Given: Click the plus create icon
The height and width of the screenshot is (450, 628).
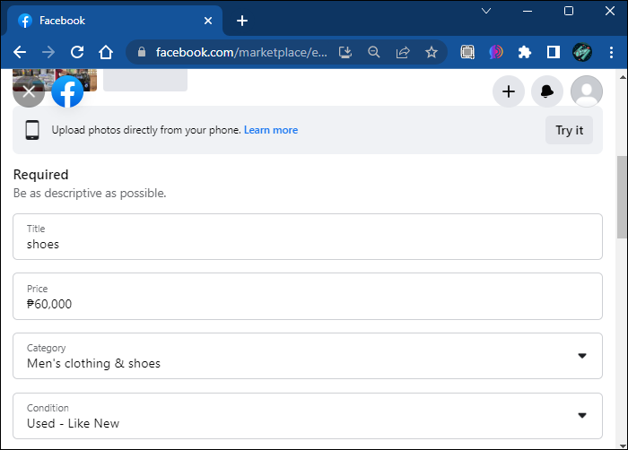Looking at the screenshot, I should pyautogui.click(x=509, y=91).
